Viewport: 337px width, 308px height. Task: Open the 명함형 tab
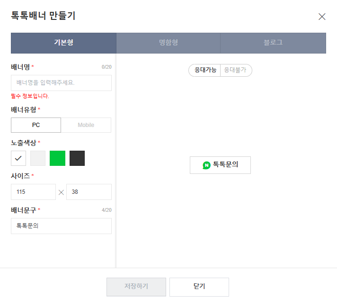click(168, 43)
